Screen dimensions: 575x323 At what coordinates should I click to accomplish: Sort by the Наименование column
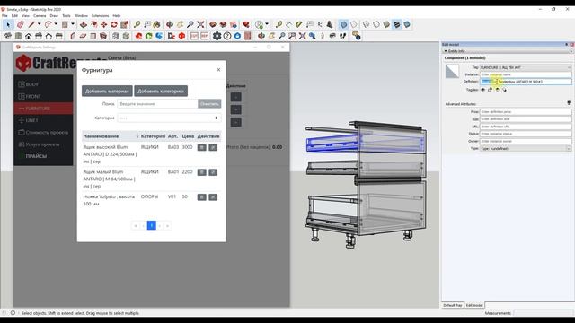coord(111,136)
